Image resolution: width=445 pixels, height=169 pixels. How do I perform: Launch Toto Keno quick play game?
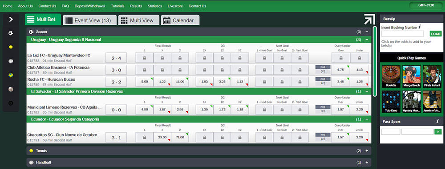(391, 102)
